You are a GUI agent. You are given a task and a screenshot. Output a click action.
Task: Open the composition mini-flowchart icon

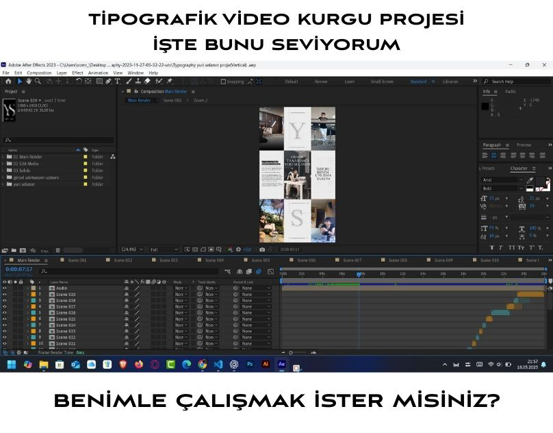point(227,271)
